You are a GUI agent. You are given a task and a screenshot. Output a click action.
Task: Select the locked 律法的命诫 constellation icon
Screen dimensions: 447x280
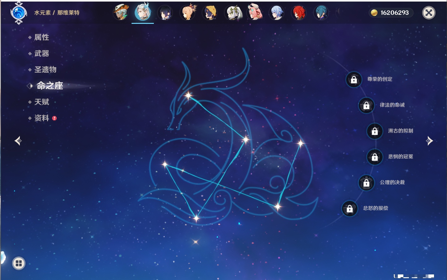pos(366,106)
